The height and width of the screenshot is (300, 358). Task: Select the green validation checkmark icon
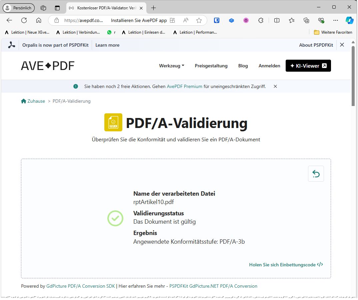coord(115,218)
